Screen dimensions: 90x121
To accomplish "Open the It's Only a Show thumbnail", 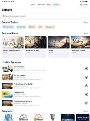I will [7, 77].
